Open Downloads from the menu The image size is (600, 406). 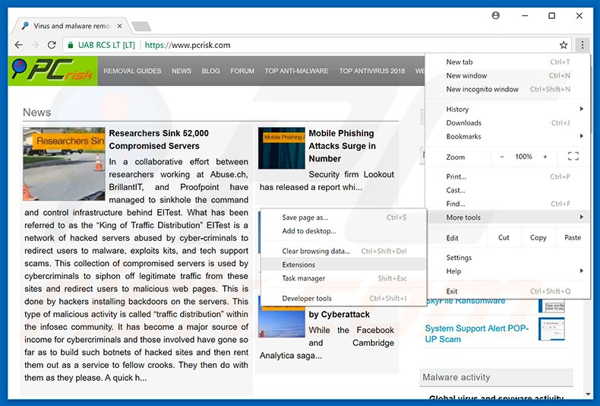(x=508, y=123)
